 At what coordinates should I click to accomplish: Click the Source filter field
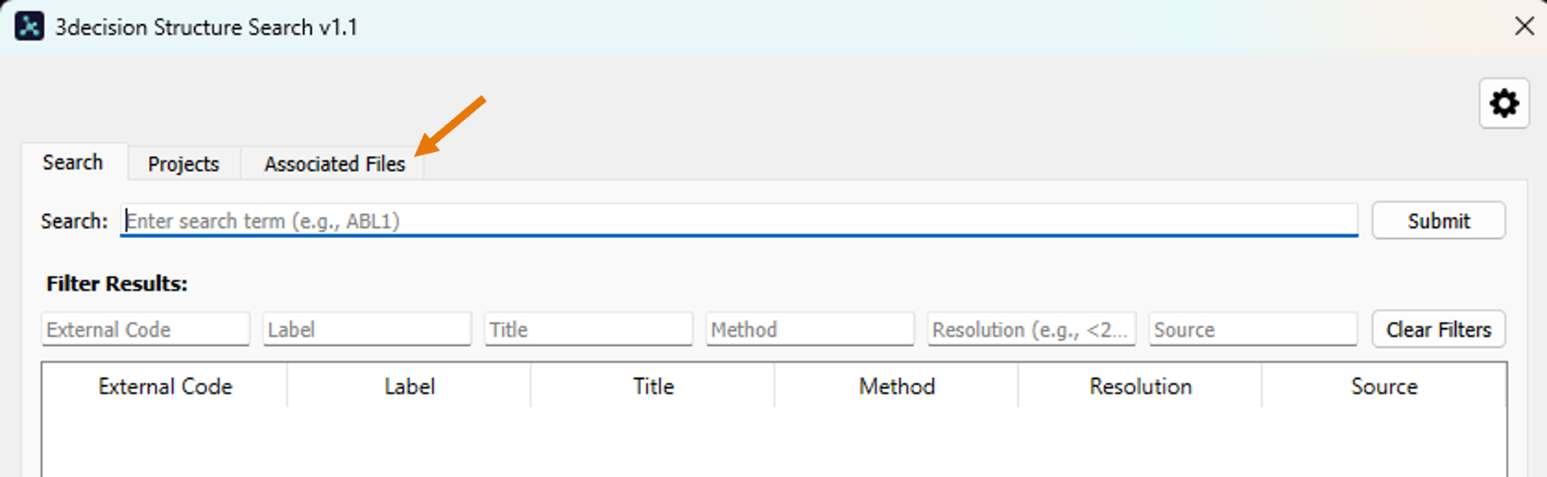pyautogui.click(x=1252, y=330)
